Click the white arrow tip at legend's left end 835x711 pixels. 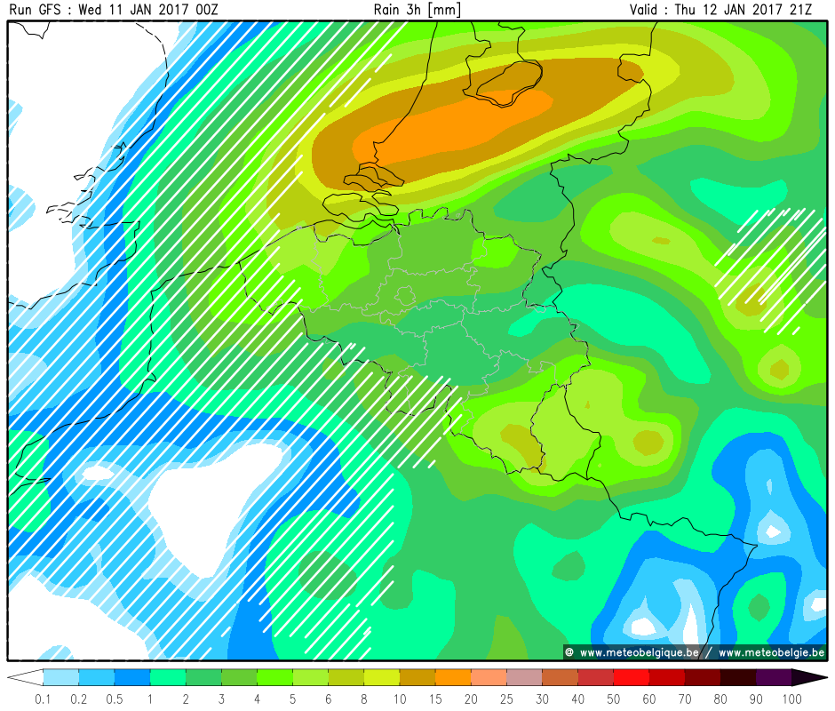(26, 677)
